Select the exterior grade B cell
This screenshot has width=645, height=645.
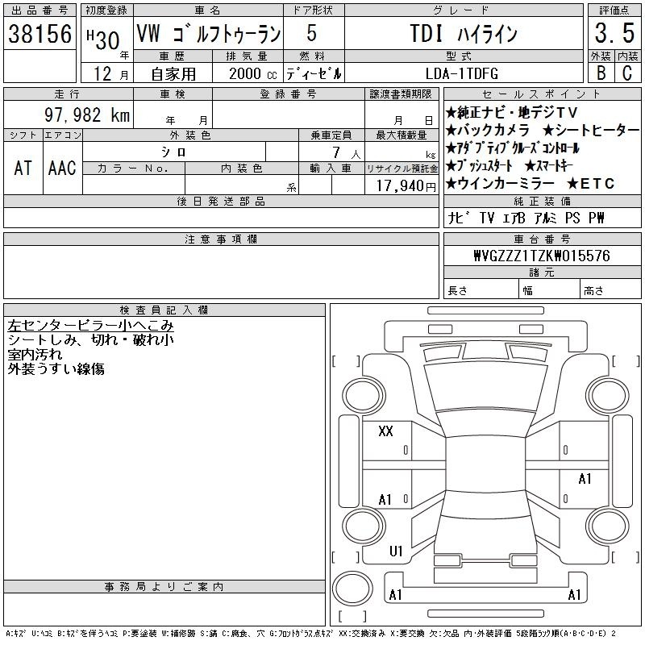tap(601, 72)
